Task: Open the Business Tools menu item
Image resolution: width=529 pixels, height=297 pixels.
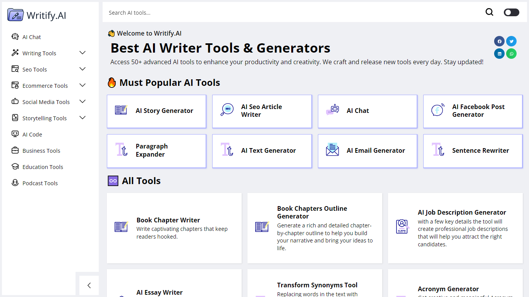Action: (x=41, y=151)
